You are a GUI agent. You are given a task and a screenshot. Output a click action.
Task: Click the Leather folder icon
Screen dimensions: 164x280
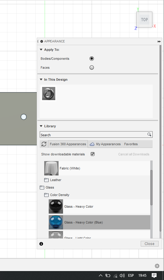tap(46, 180)
